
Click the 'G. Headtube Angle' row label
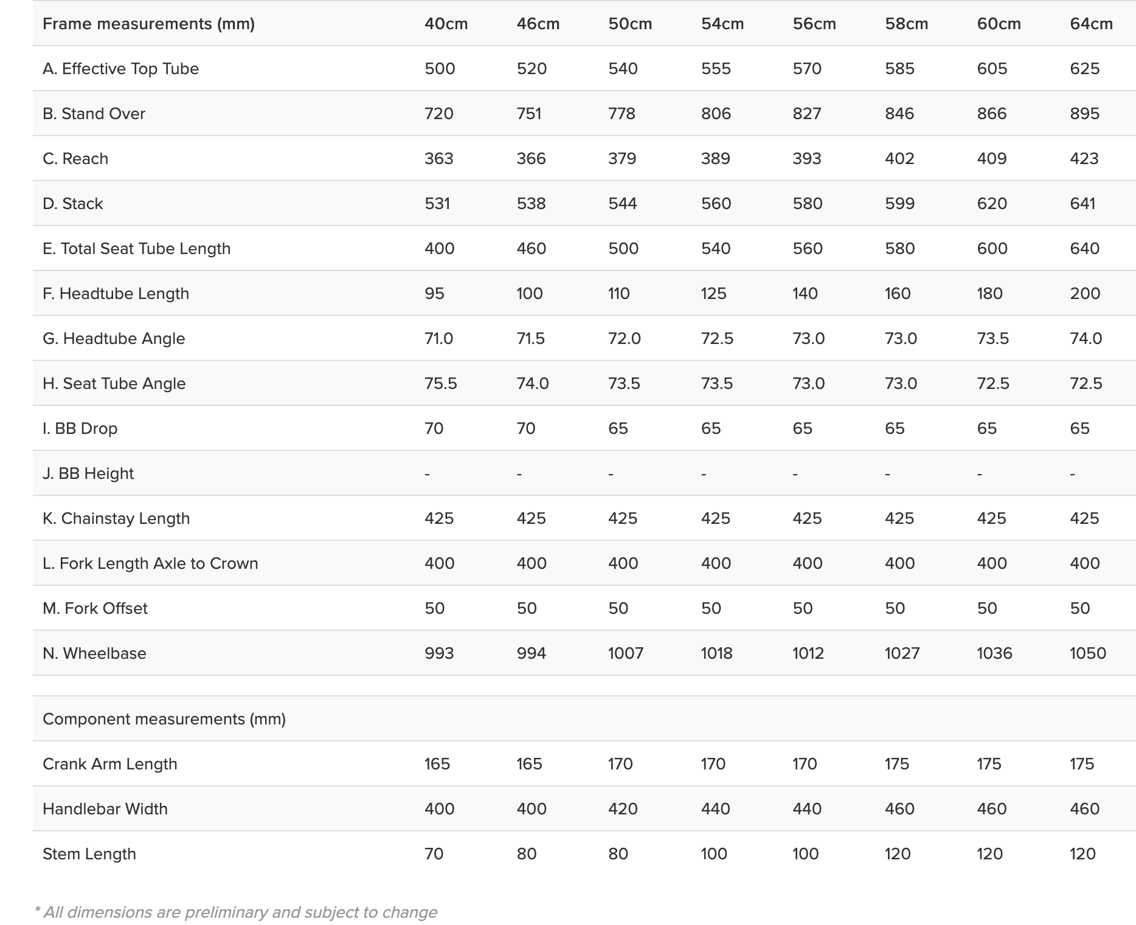[x=114, y=339]
